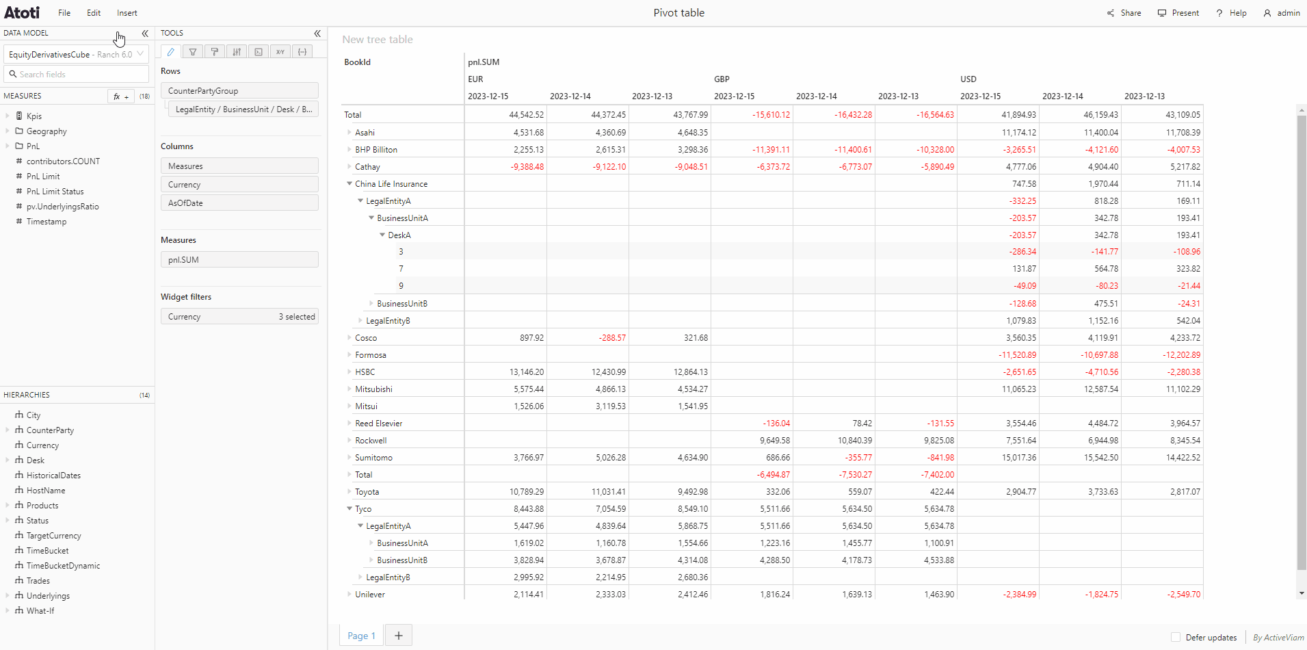The image size is (1307, 650).
Task: Open the Currency widget filter
Action: [x=239, y=316]
